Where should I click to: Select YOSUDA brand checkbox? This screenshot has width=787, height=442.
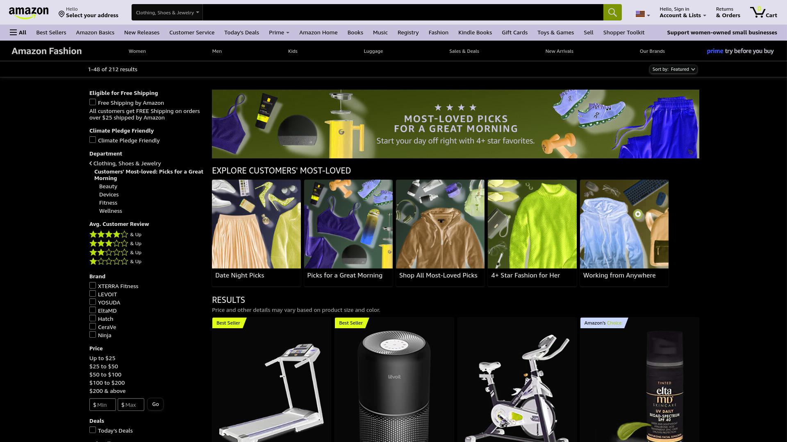click(93, 302)
